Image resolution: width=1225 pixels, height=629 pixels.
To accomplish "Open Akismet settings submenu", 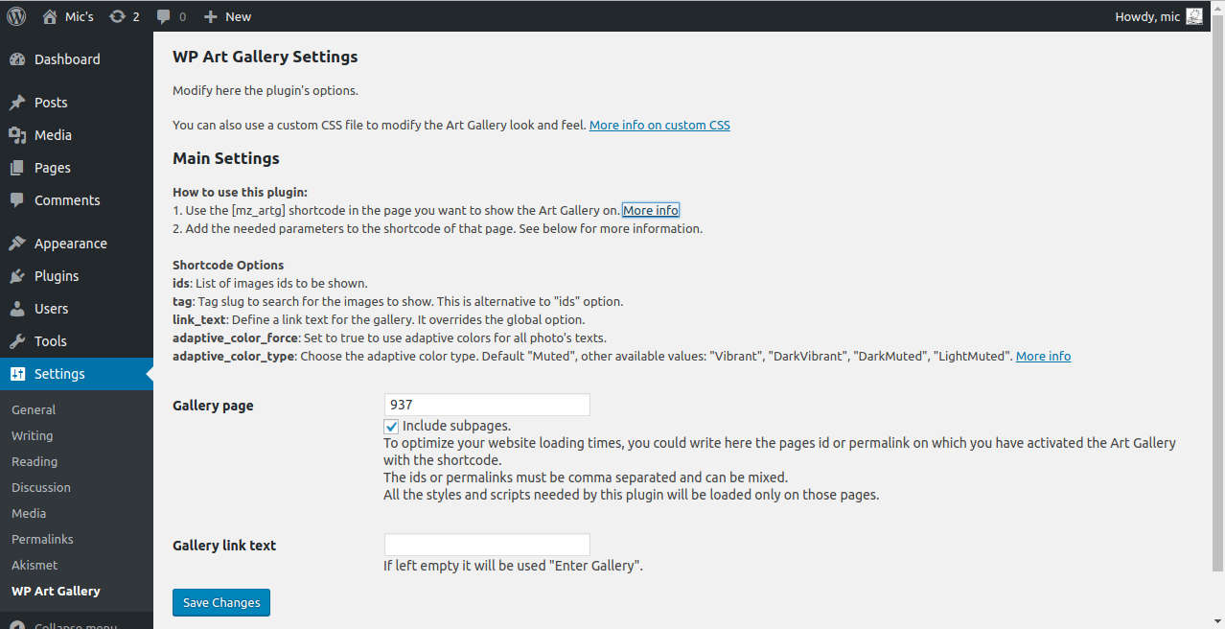I will tap(35, 565).
